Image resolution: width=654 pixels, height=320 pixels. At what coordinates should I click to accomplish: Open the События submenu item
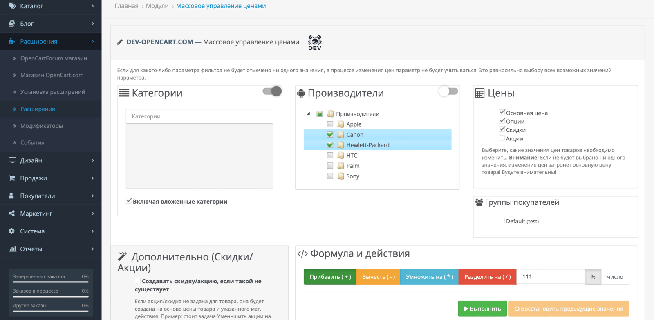[x=51, y=142]
